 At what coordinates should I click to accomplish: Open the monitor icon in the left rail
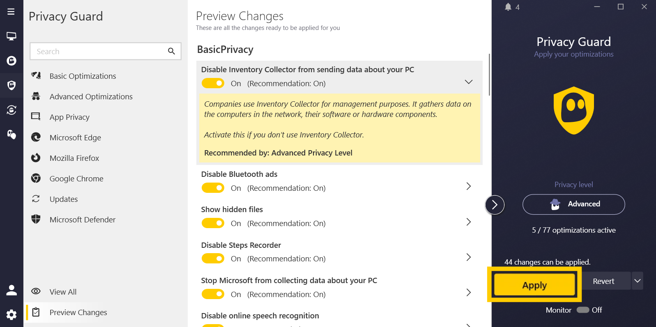(12, 36)
